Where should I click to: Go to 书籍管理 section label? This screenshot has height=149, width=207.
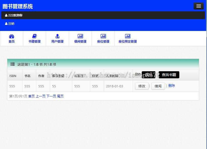(34, 42)
